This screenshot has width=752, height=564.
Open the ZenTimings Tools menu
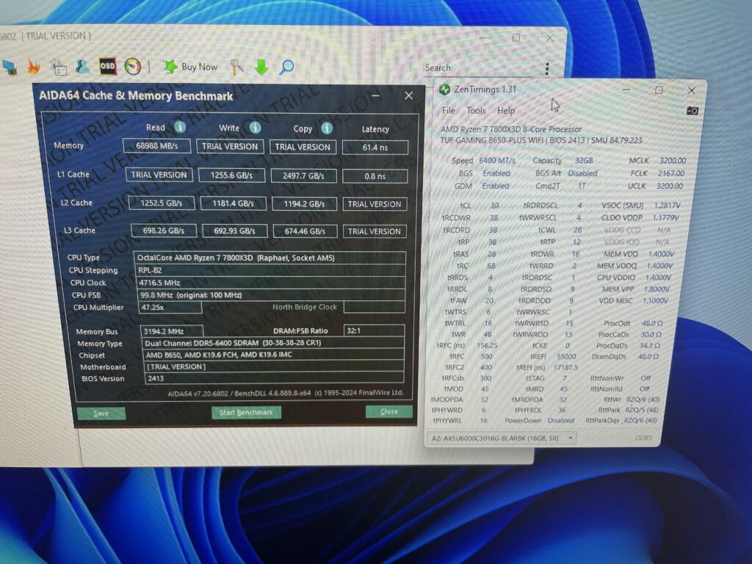click(476, 111)
